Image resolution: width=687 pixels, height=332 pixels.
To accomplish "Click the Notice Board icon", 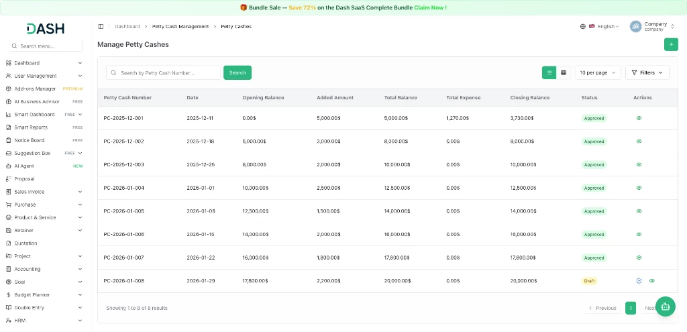I will 8,140.
